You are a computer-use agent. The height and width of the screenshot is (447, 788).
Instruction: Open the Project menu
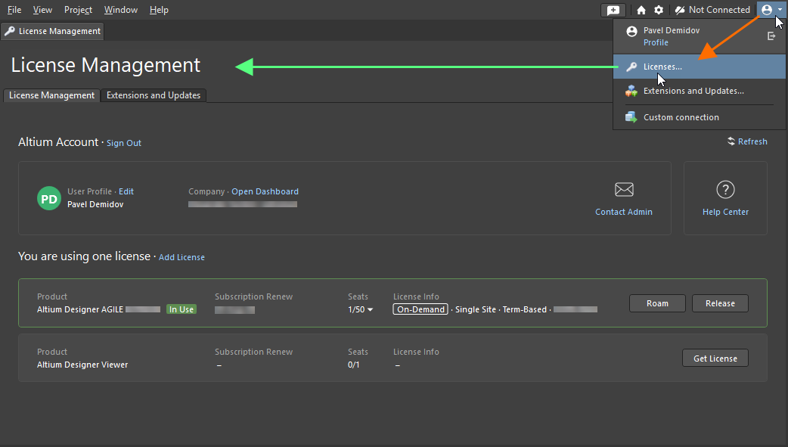click(77, 10)
